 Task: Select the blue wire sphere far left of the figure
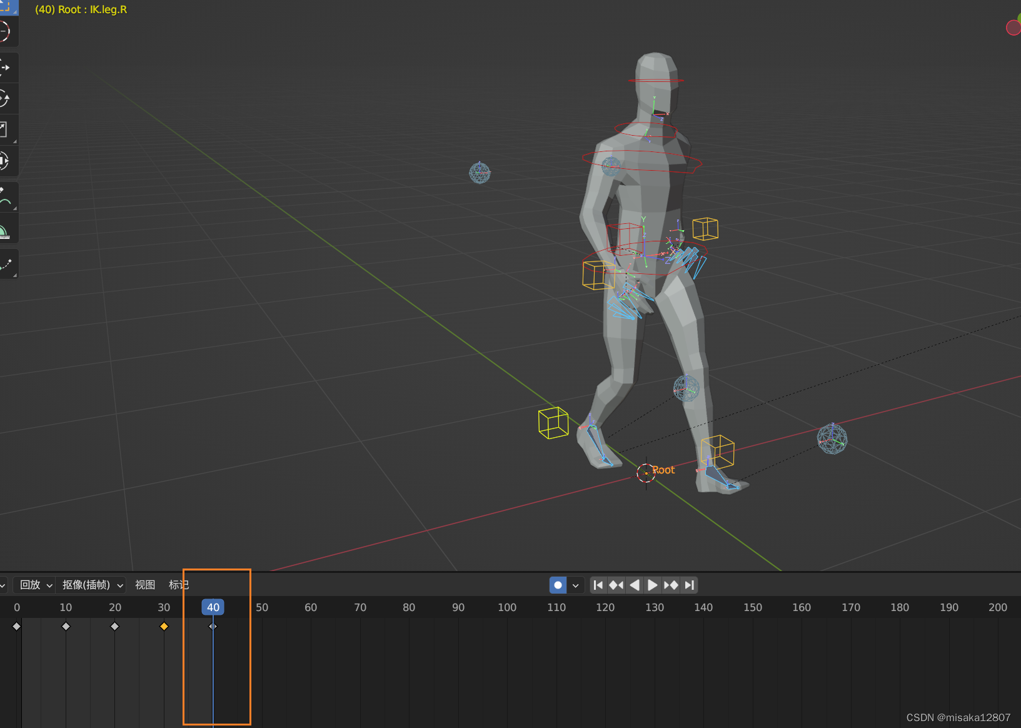(480, 173)
